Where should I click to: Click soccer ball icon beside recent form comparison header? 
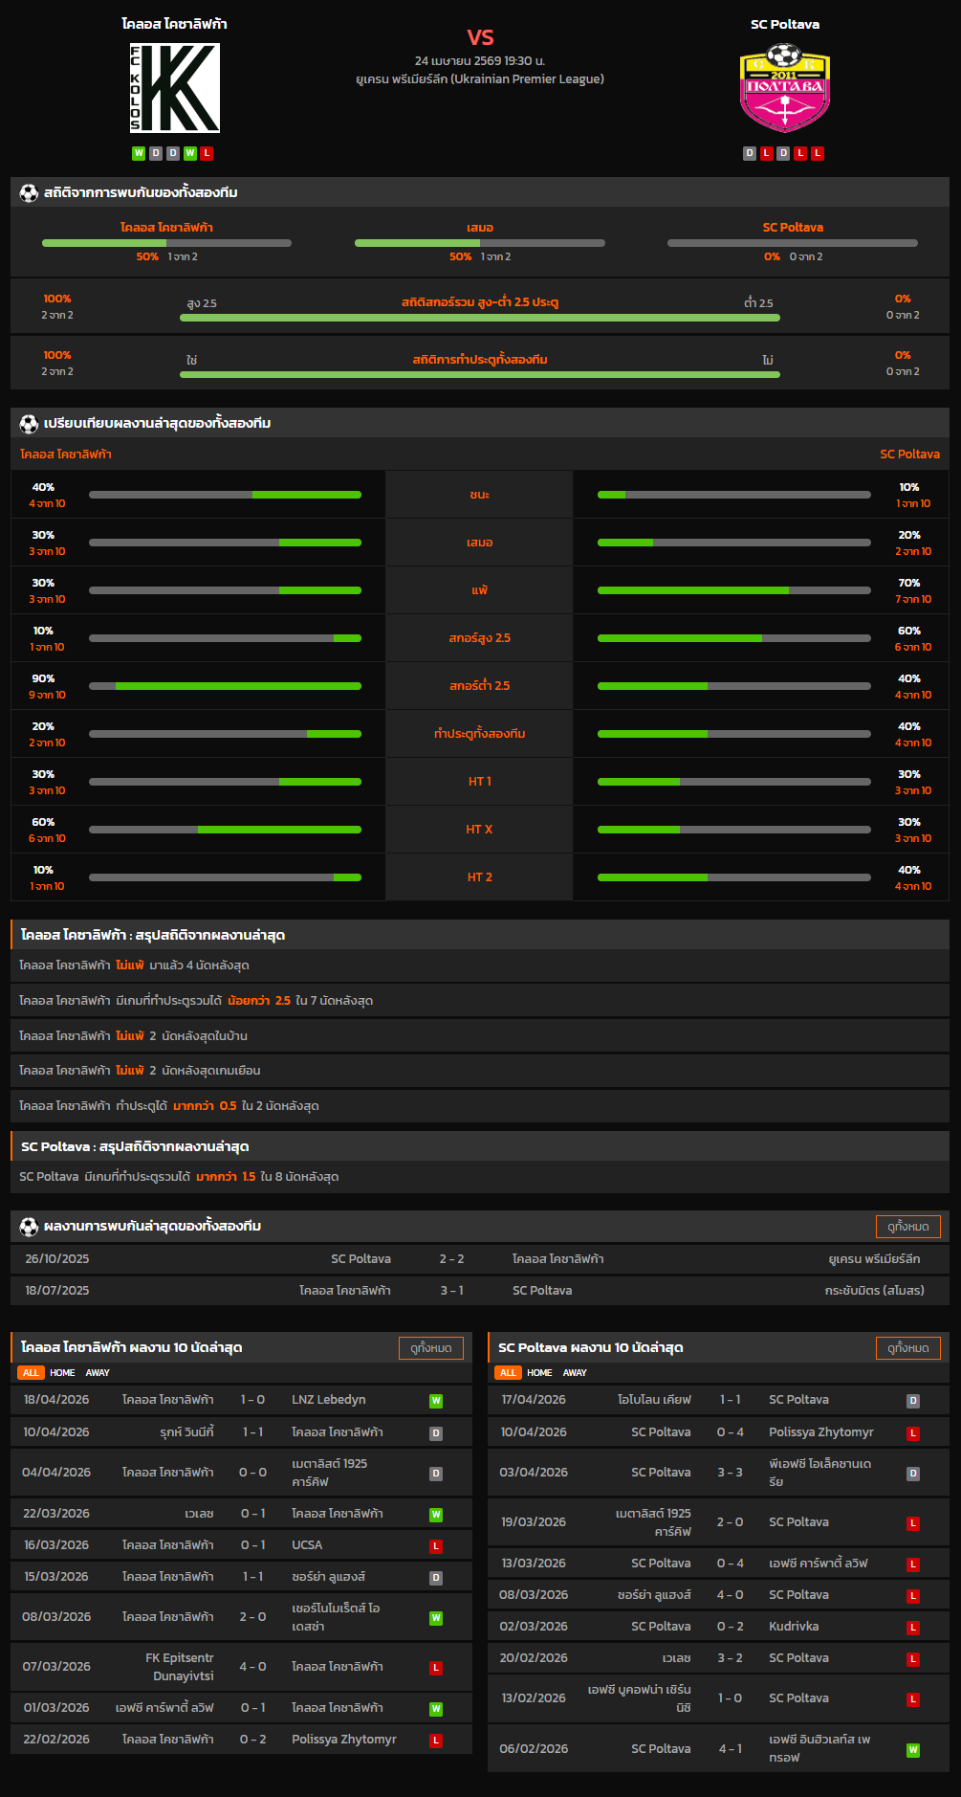(29, 423)
